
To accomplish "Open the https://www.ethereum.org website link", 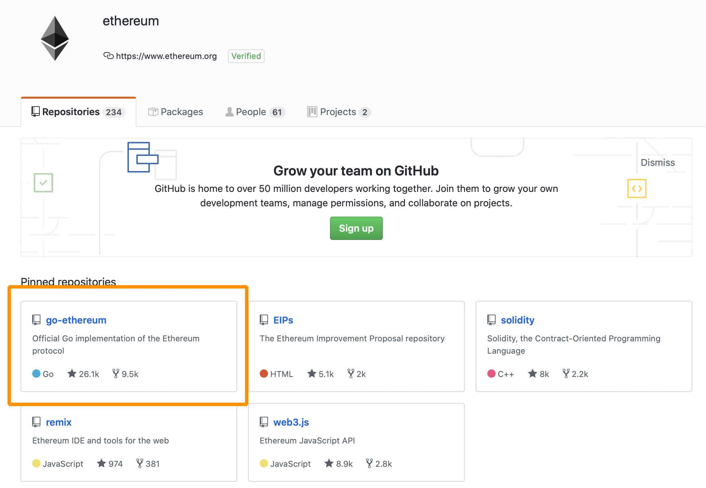I will point(166,56).
